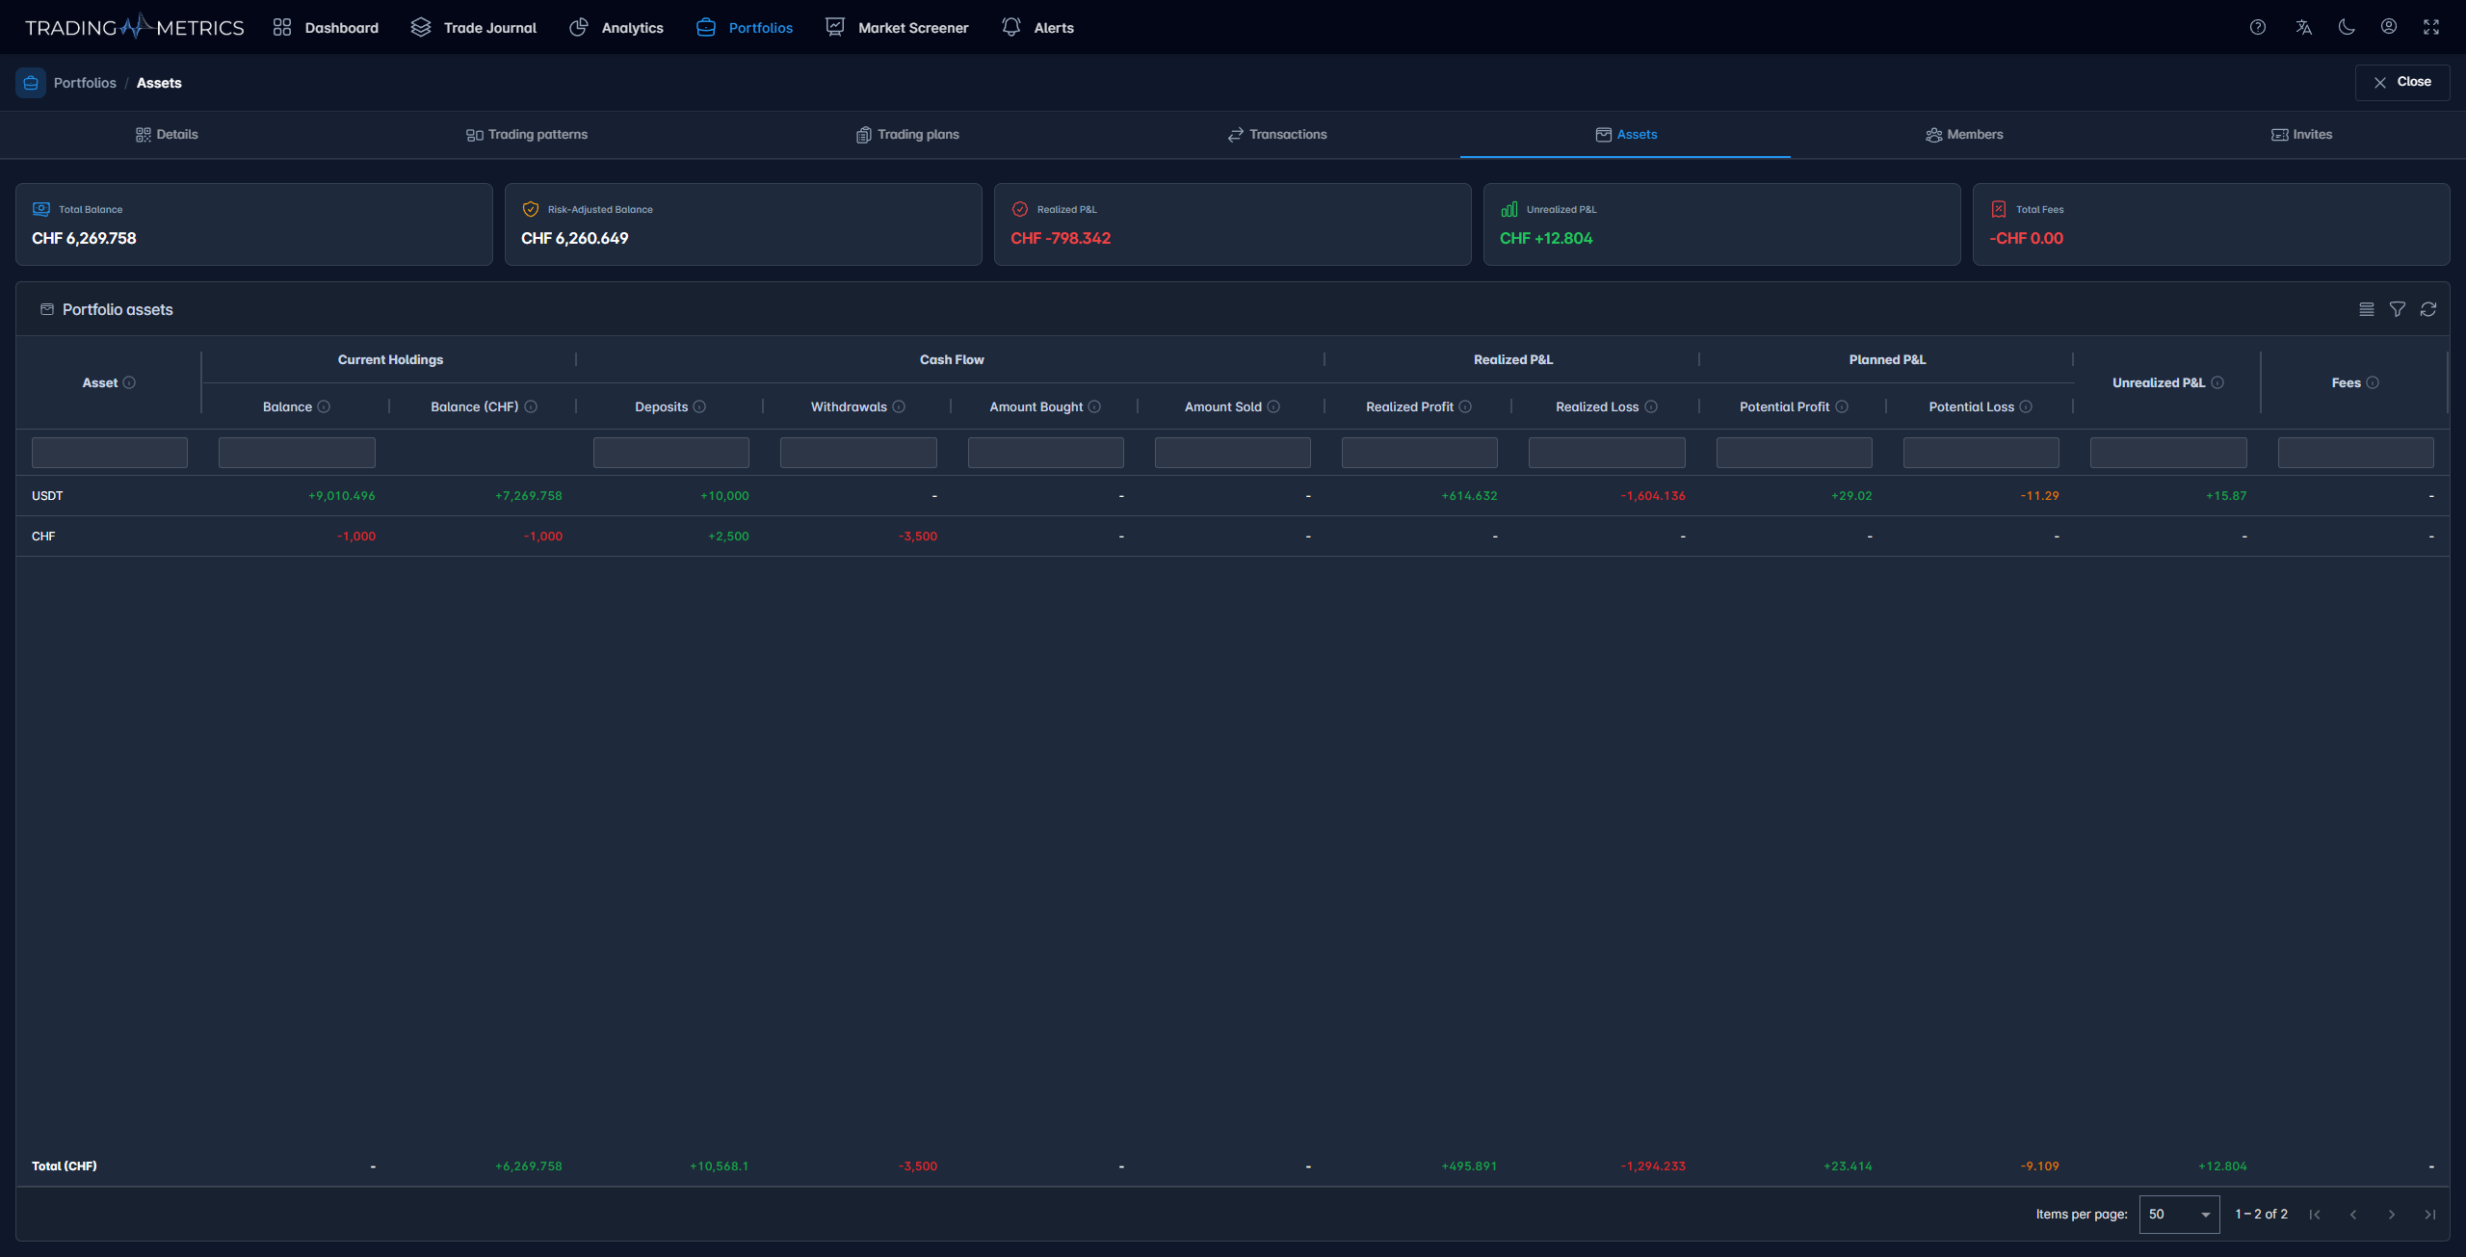Click the Withdrawals filter input

click(858, 452)
